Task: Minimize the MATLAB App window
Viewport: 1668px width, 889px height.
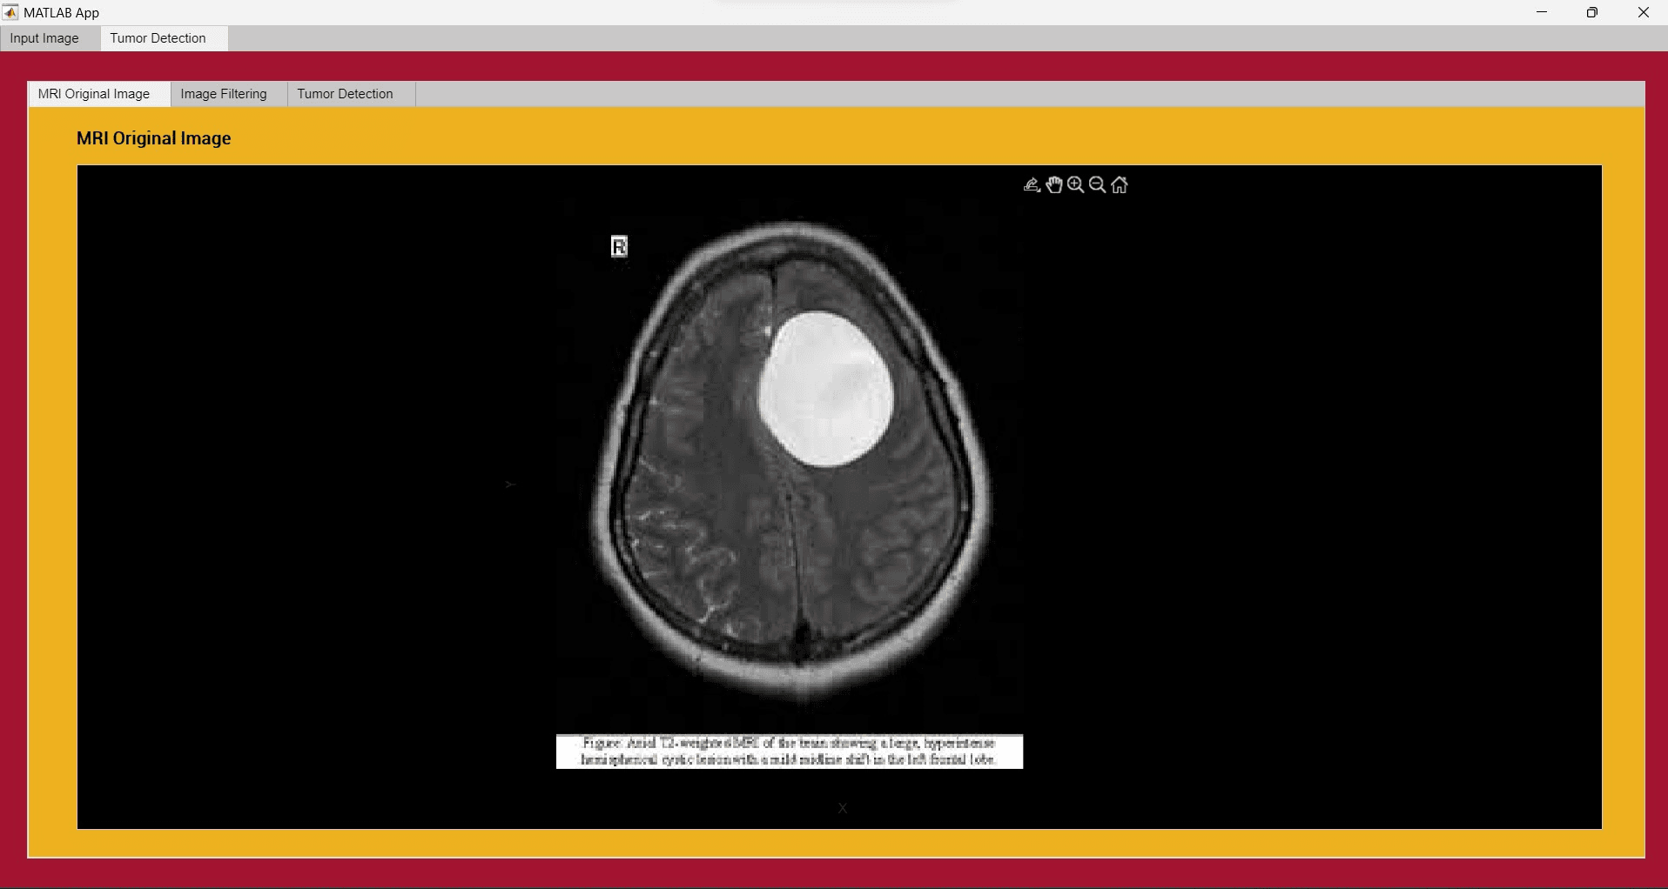Action: [x=1542, y=12]
